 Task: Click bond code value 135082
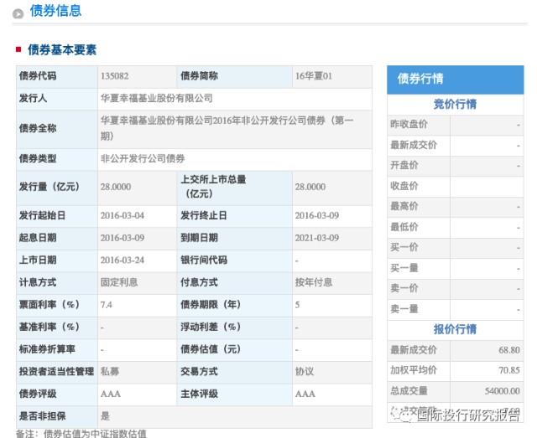(115, 76)
